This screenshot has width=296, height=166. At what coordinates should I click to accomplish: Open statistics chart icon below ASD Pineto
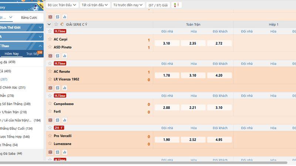pyautogui.click(x=64, y=56)
